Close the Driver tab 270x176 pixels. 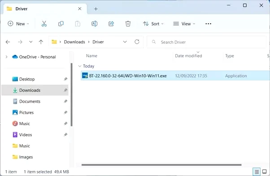pos(79,9)
